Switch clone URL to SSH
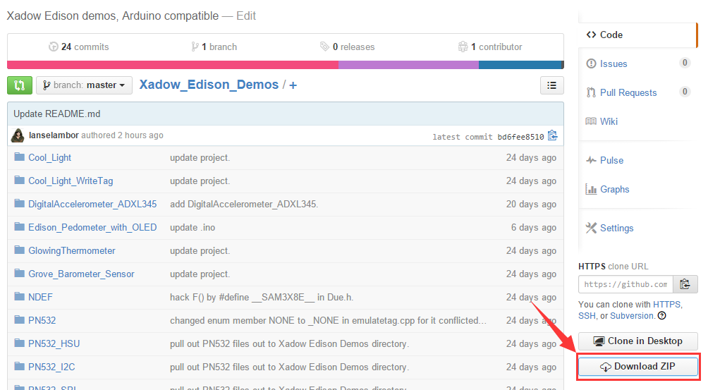Screen dimensions: 708x390 pyautogui.click(x=587, y=316)
